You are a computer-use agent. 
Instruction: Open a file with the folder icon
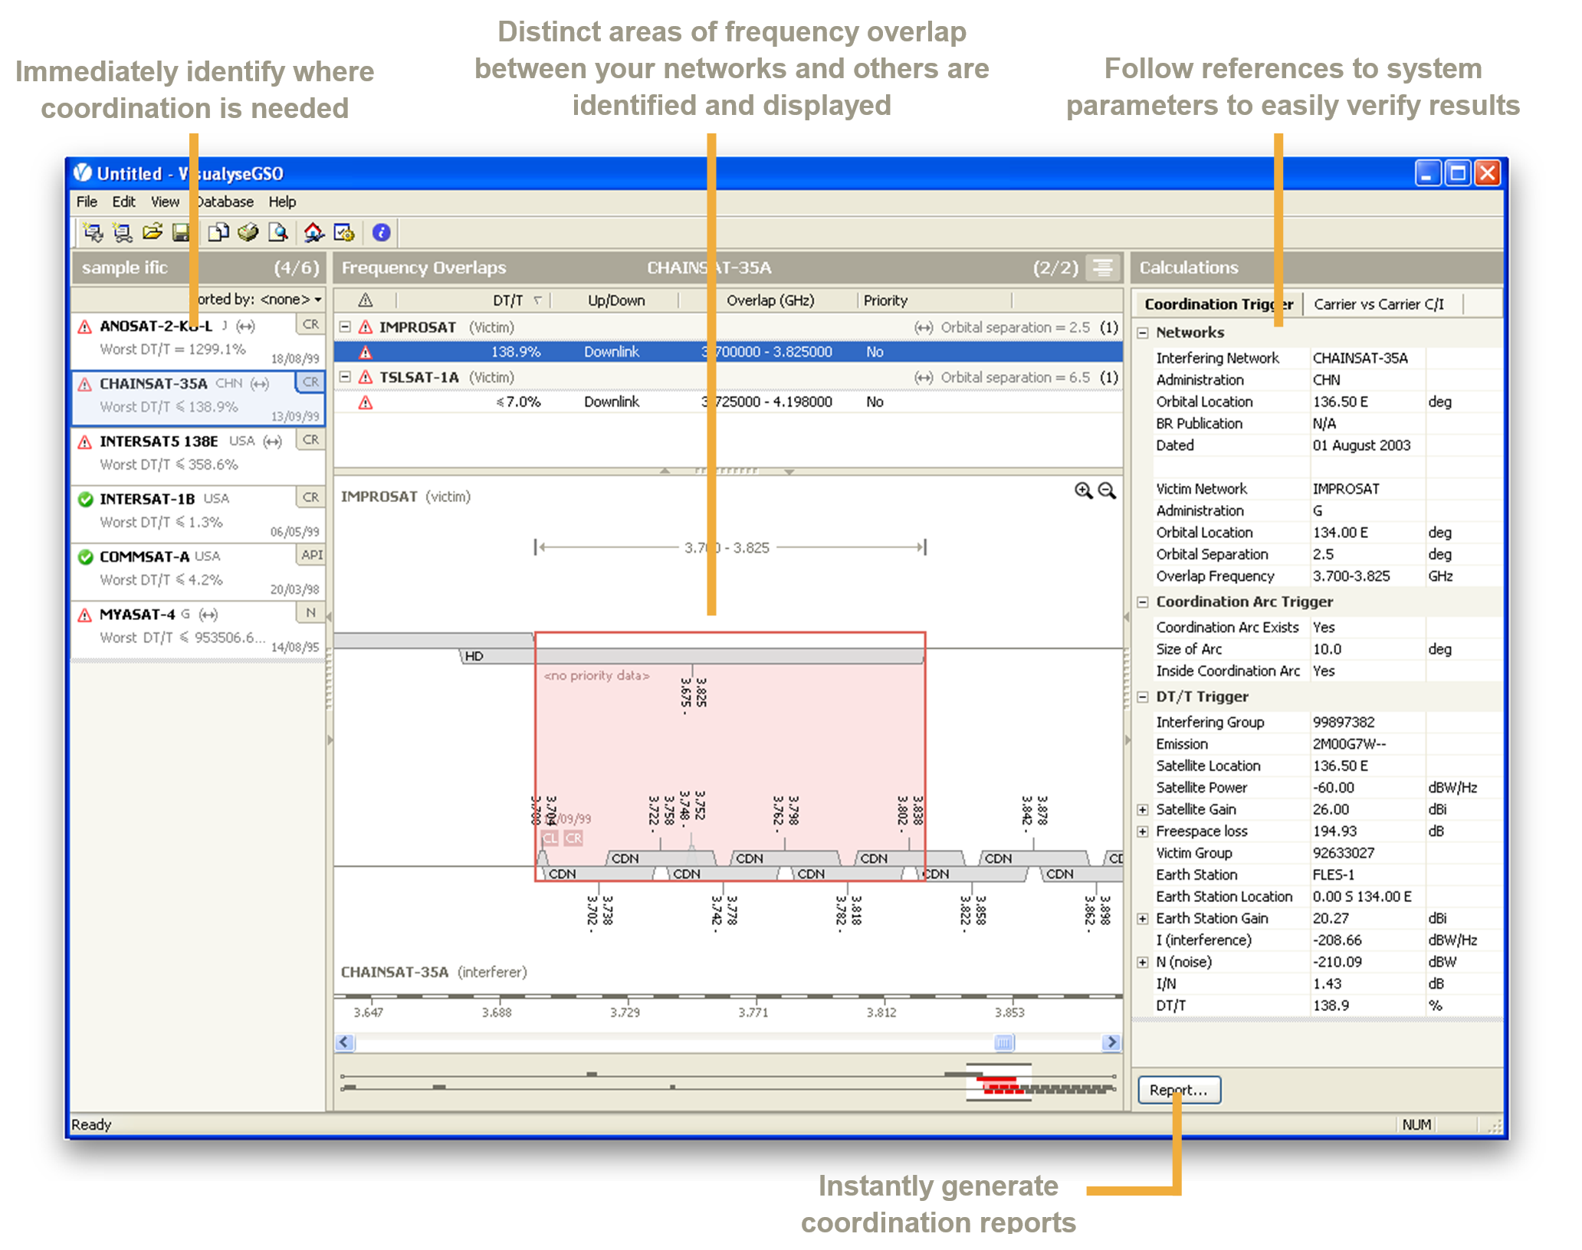pyautogui.click(x=152, y=232)
